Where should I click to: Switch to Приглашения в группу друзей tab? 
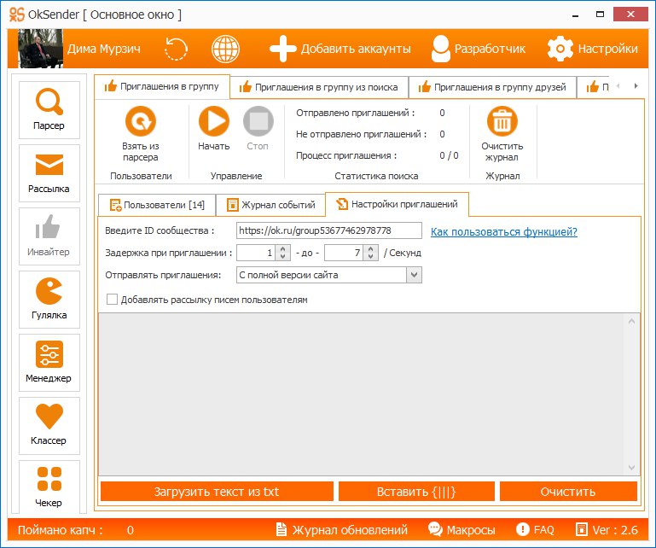(492, 87)
